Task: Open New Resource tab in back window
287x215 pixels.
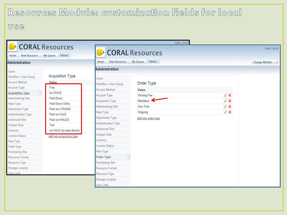Action: 30,56
